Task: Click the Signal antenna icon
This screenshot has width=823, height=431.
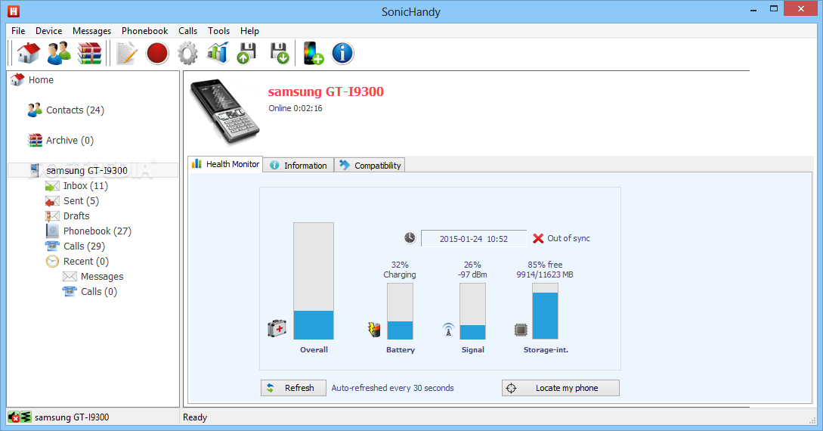Action: tap(448, 330)
